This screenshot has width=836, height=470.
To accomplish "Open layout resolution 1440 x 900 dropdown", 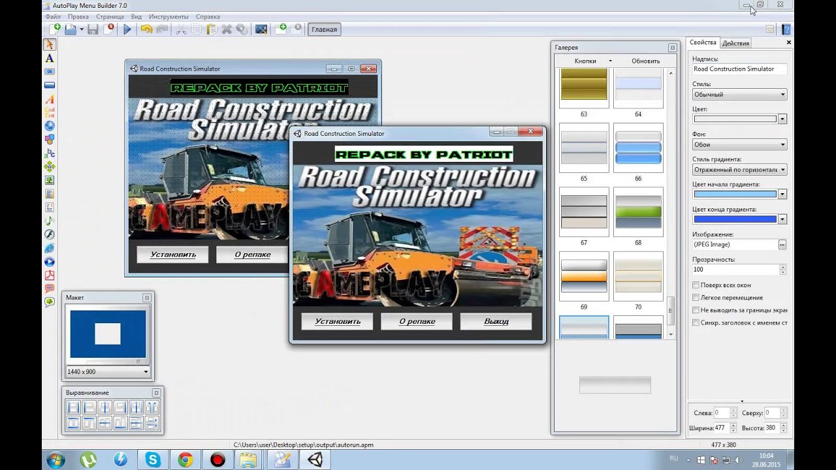I will click(108, 371).
